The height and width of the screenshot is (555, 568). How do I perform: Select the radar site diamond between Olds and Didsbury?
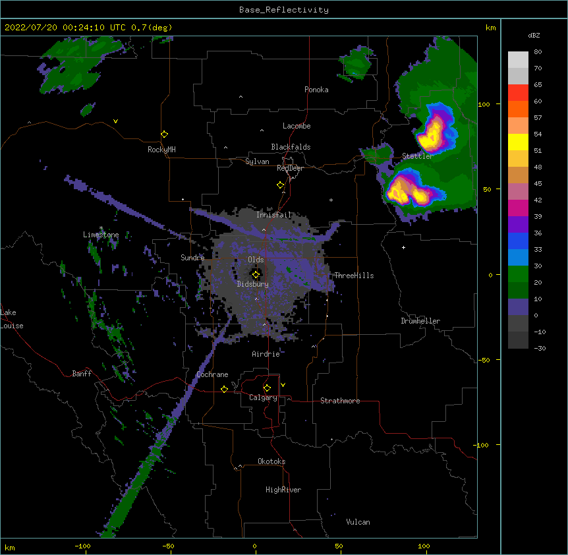click(256, 275)
